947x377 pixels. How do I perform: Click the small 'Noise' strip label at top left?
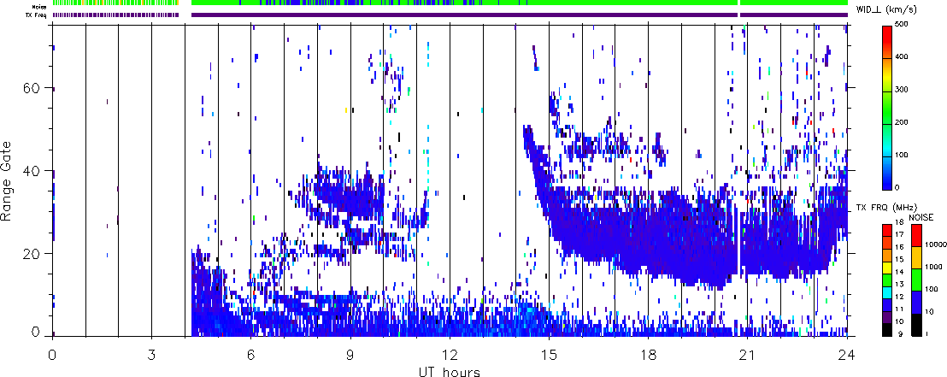coord(40,7)
